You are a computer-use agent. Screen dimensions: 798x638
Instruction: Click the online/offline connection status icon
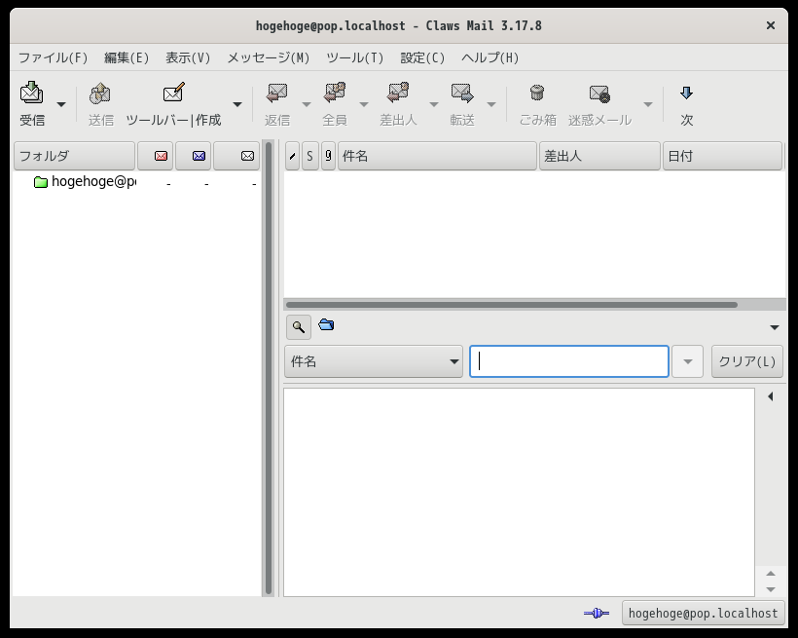point(597,613)
